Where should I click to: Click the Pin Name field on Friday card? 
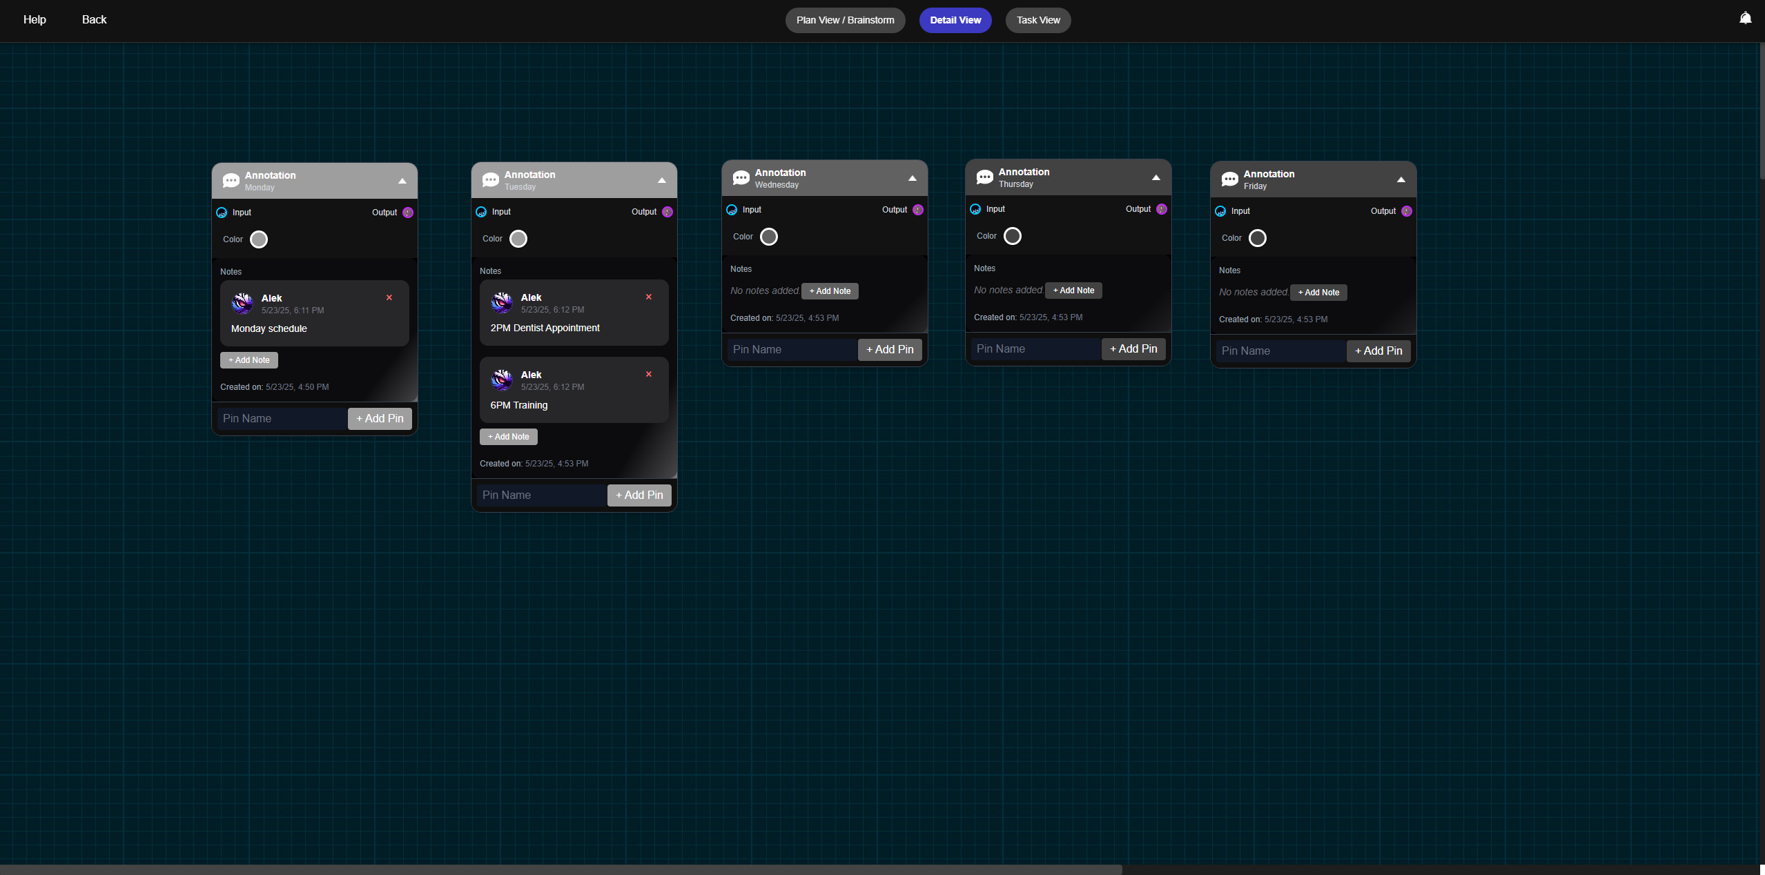click(x=1280, y=351)
